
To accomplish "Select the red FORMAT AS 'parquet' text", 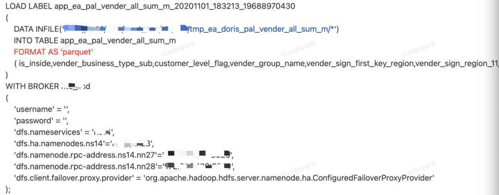I will click(54, 52).
